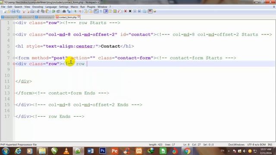Click 'length : 423' in the status bar
Screen dimensions: 276x155
coord(156,145)
